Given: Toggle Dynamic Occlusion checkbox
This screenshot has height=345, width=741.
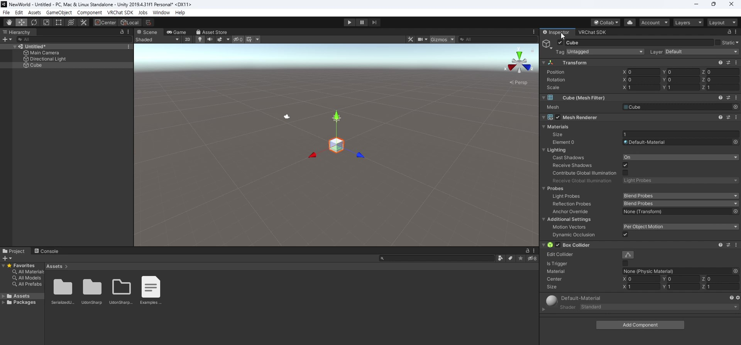Looking at the screenshot, I should (625, 234).
